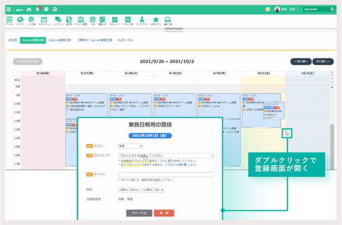This screenshot has height=225, width=342.
Task: Collapse the application toolbar handle
Action: click(174, 29)
